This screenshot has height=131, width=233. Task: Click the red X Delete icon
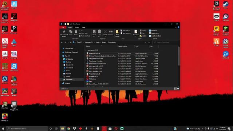coord(105,32)
